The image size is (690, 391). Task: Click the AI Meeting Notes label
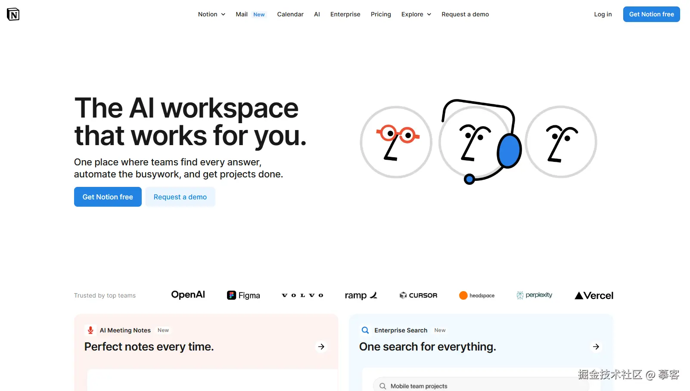(x=125, y=330)
